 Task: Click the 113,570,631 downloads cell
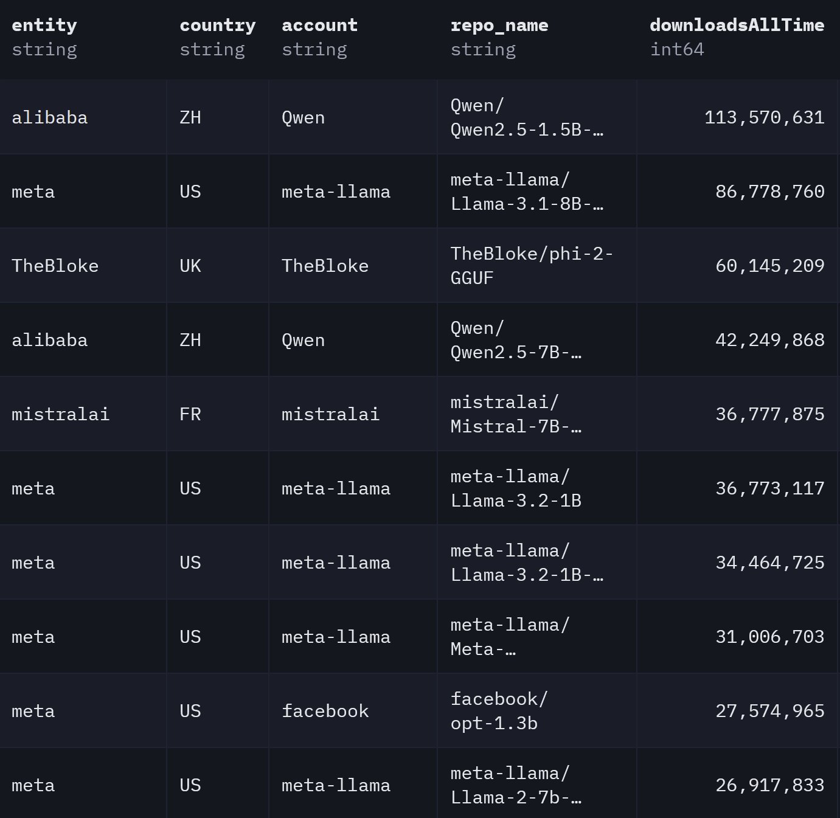[764, 117]
